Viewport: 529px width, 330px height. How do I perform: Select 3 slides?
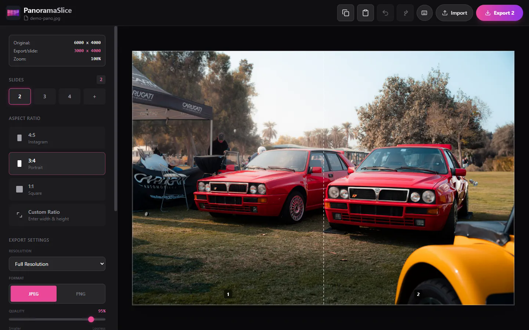pyautogui.click(x=44, y=96)
